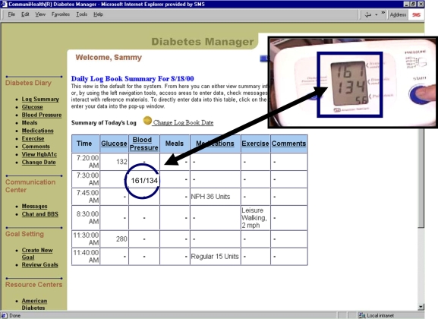The height and width of the screenshot is (319, 438).
Task: Open the Review Goals link
Action: [x=40, y=264]
